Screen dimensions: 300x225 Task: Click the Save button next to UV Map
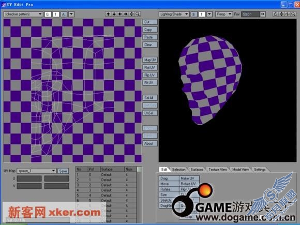coord(63,171)
